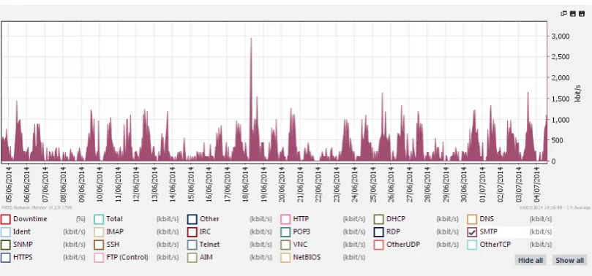Tick the HTTP channel checkbox
Viewport: 592px width, 276px height.
[x=285, y=219]
